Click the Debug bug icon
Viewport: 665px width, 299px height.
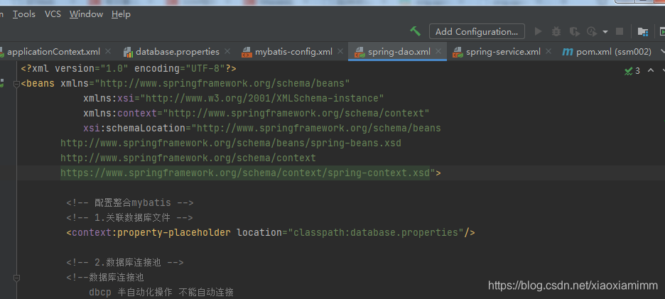(556, 31)
